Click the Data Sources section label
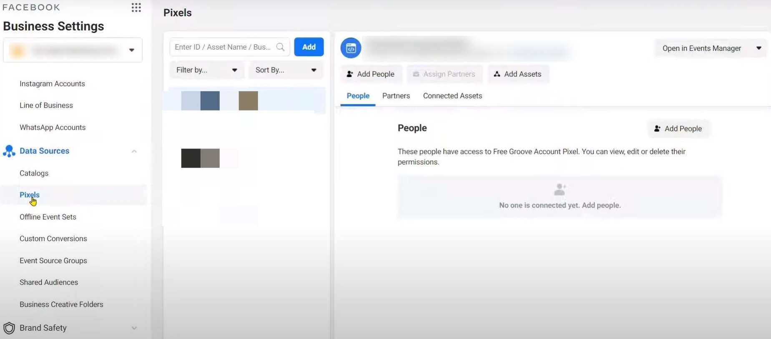The width and height of the screenshot is (771, 339). coord(44,151)
